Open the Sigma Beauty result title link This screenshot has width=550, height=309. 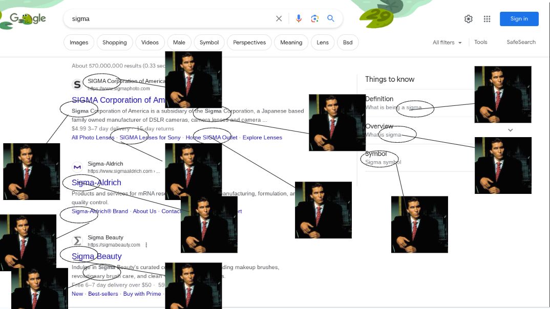pos(97,256)
